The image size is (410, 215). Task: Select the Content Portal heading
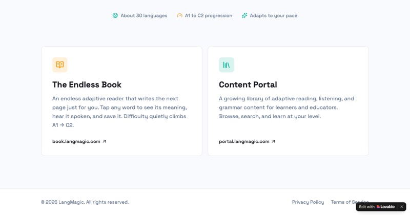248,84
